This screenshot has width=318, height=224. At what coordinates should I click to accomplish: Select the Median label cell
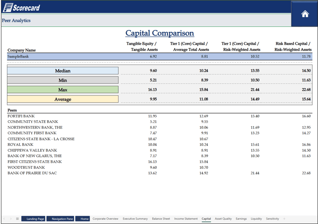(x=63, y=71)
